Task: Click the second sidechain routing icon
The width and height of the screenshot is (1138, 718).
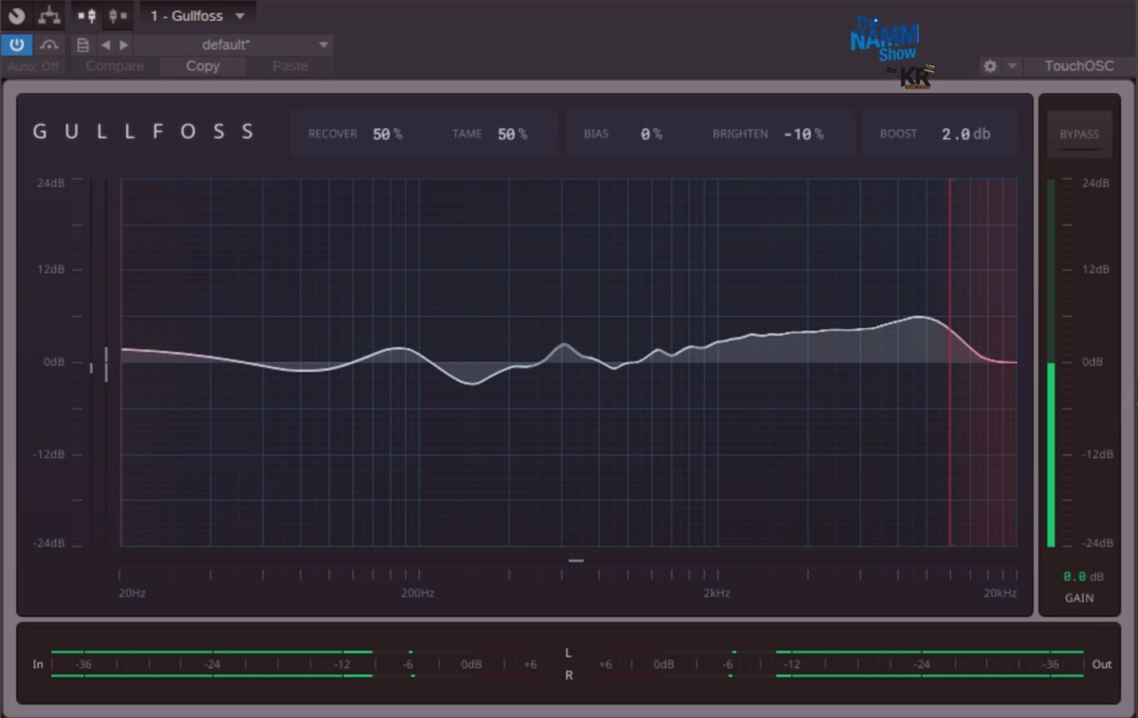Action: pyautogui.click(x=118, y=16)
